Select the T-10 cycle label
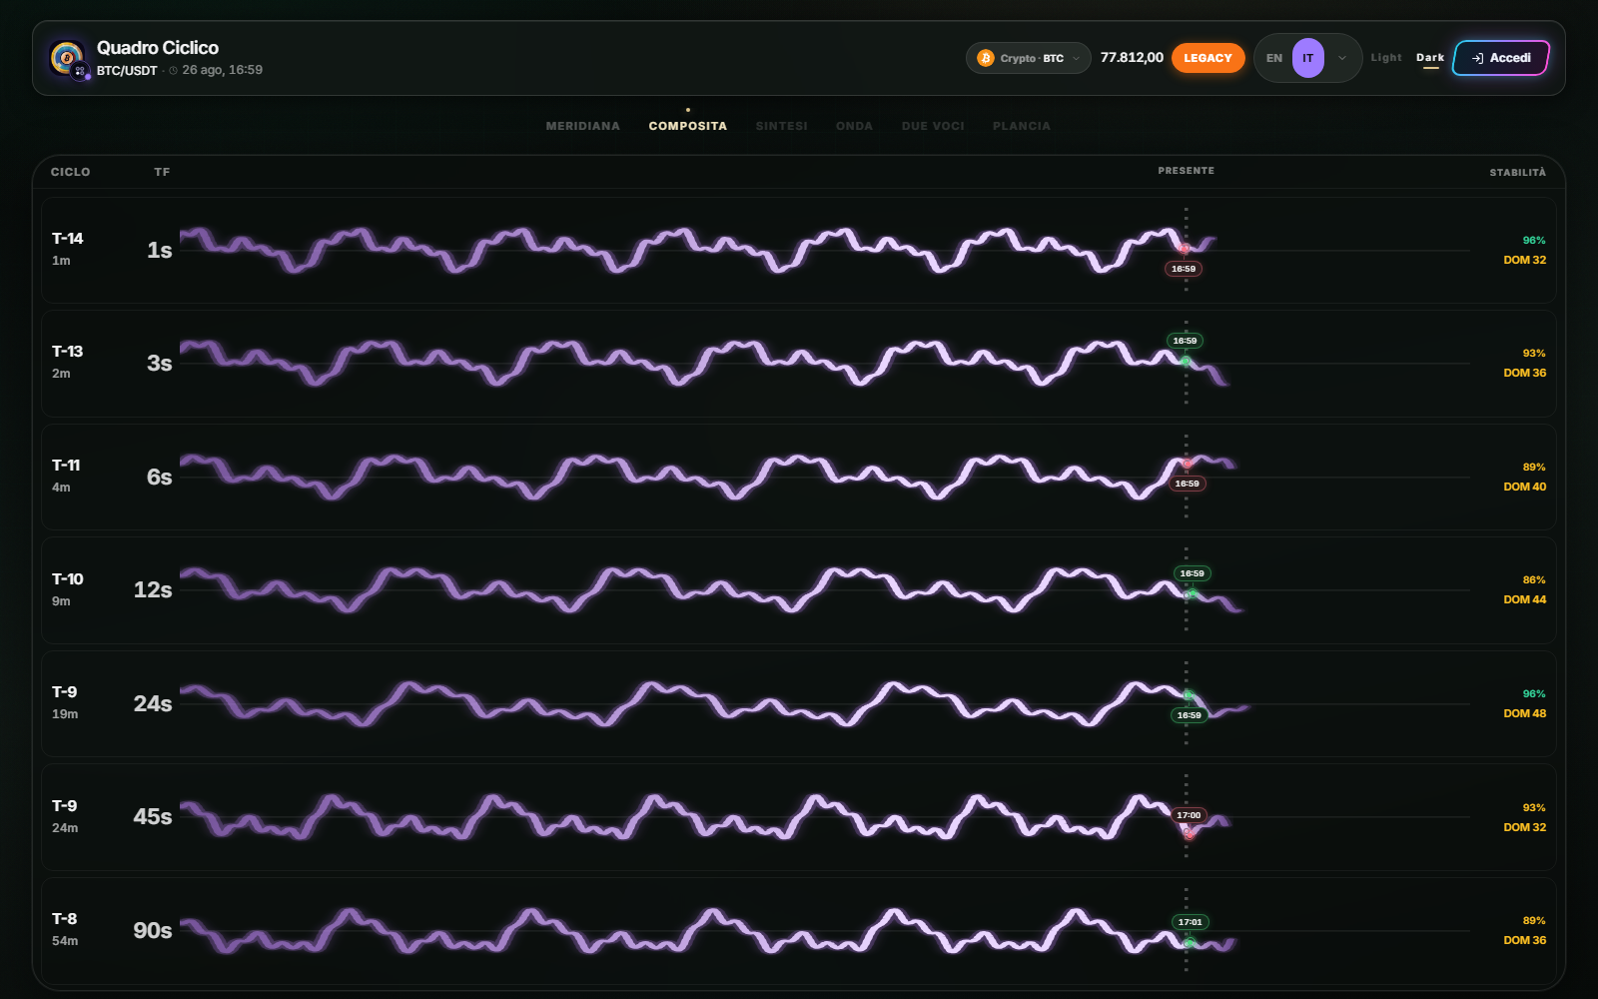The width and height of the screenshot is (1598, 999). tap(68, 578)
